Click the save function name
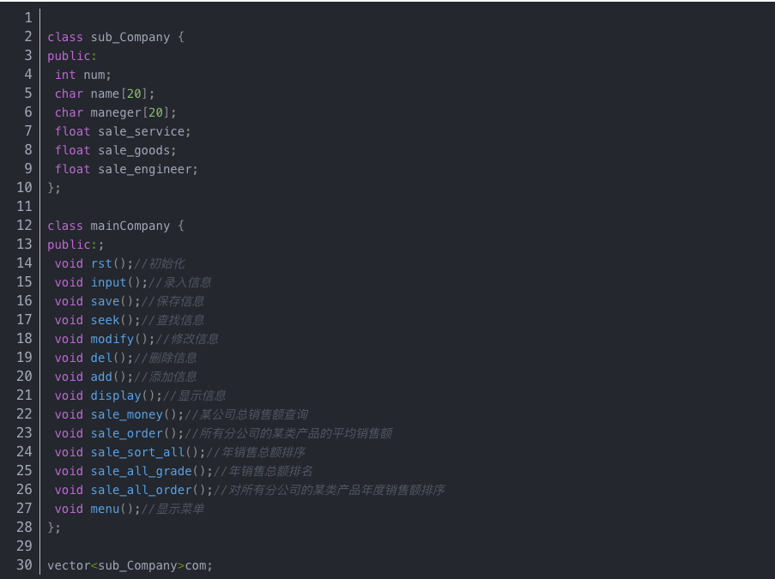Image resolution: width=775 pixels, height=579 pixels. pos(105,301)
